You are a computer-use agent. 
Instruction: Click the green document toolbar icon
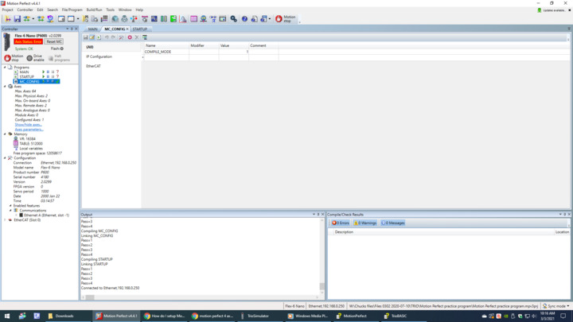pos(173,18)
